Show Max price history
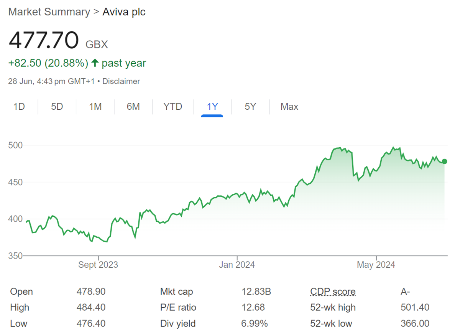The width and height of the screenshot is (455, 336). tap(289, 107)
